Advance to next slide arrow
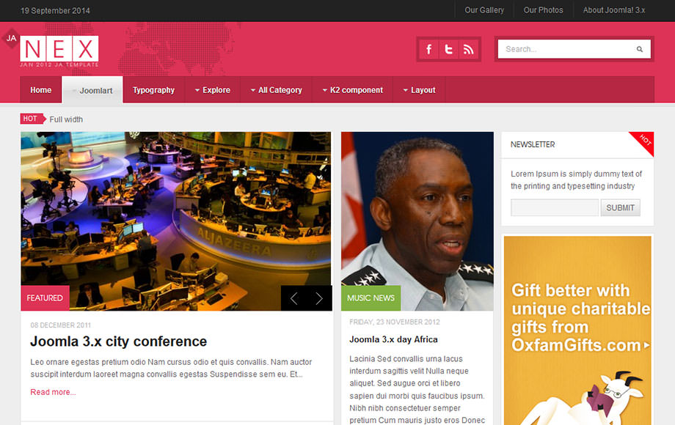The image size is (675, 425). point(319,298)
